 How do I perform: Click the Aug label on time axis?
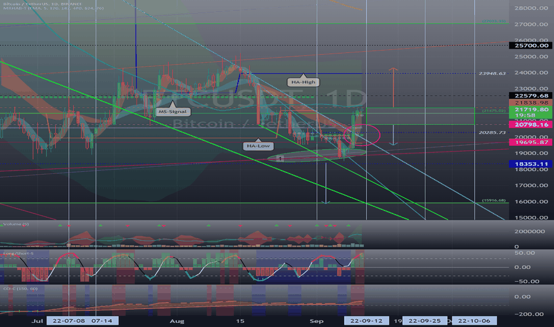[177, 321]
